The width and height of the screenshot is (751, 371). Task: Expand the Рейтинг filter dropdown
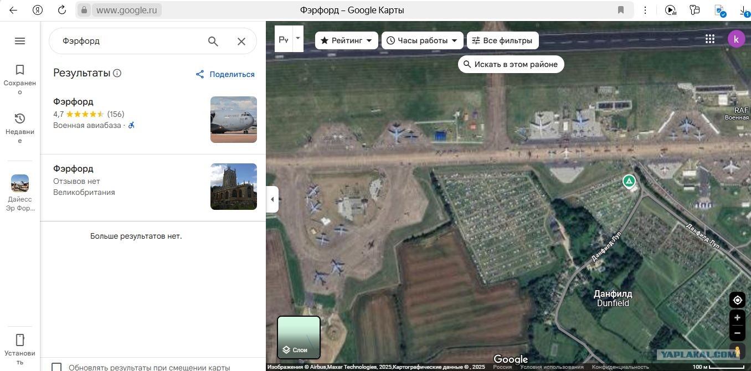(x=347, y=40)
